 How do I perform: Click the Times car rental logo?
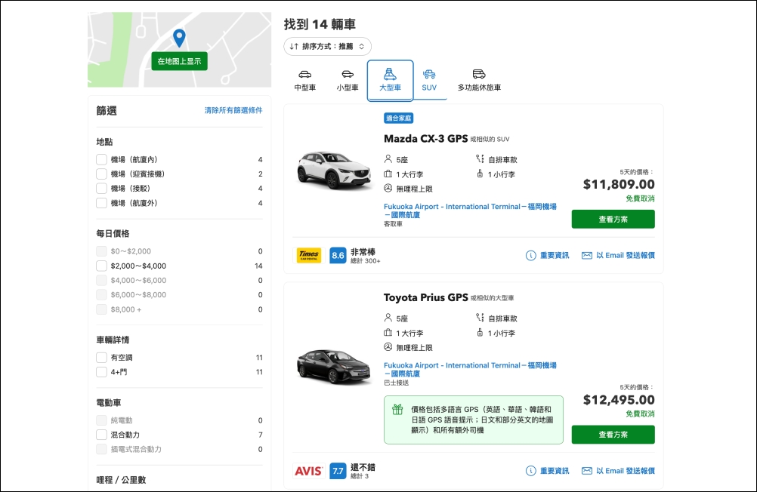pyautogui.click(x=309, y=255)
